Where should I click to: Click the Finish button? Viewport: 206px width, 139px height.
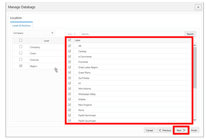[x=194, y=130]
